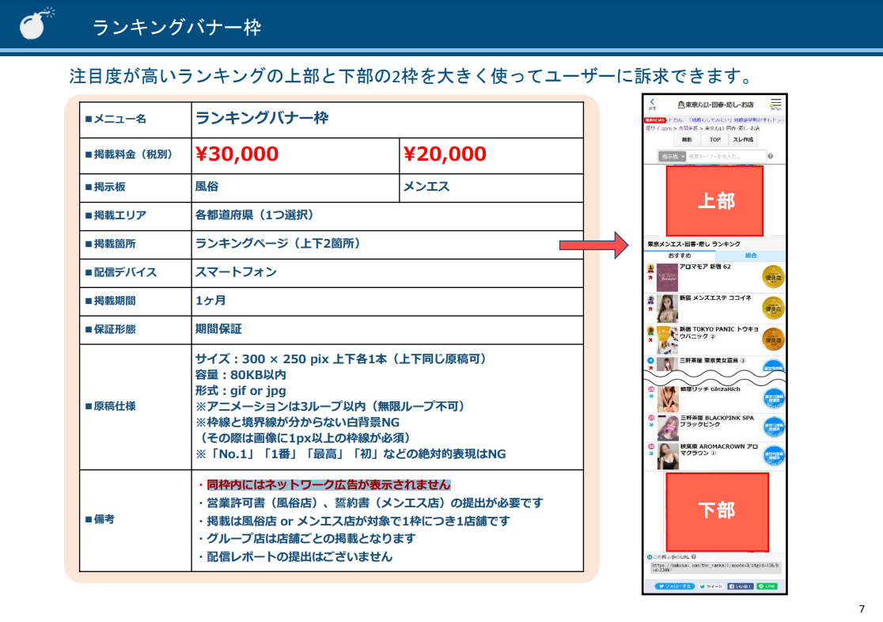The image size is (883, 622).
Task: Open アロマモア 新宿 thumbnail image
Action: pos(667,277)
